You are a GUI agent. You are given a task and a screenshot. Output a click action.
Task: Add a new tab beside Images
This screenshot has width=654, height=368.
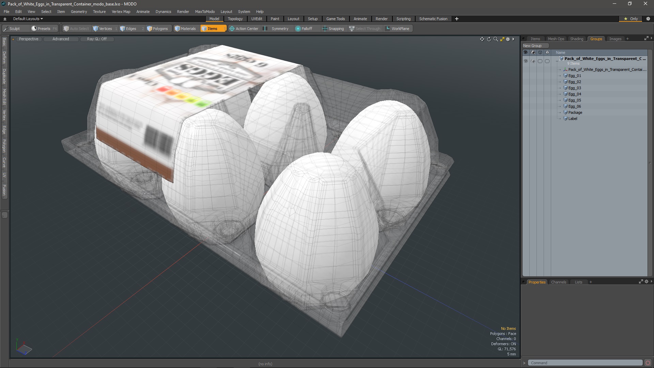tap(627, 39)
